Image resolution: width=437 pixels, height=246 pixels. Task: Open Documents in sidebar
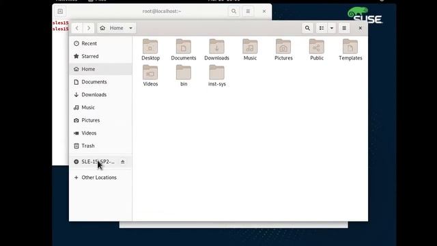point(100,82)
